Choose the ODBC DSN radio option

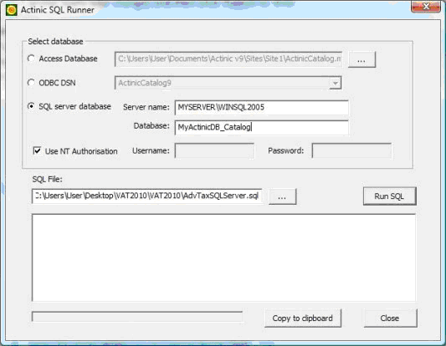(31, 83)
